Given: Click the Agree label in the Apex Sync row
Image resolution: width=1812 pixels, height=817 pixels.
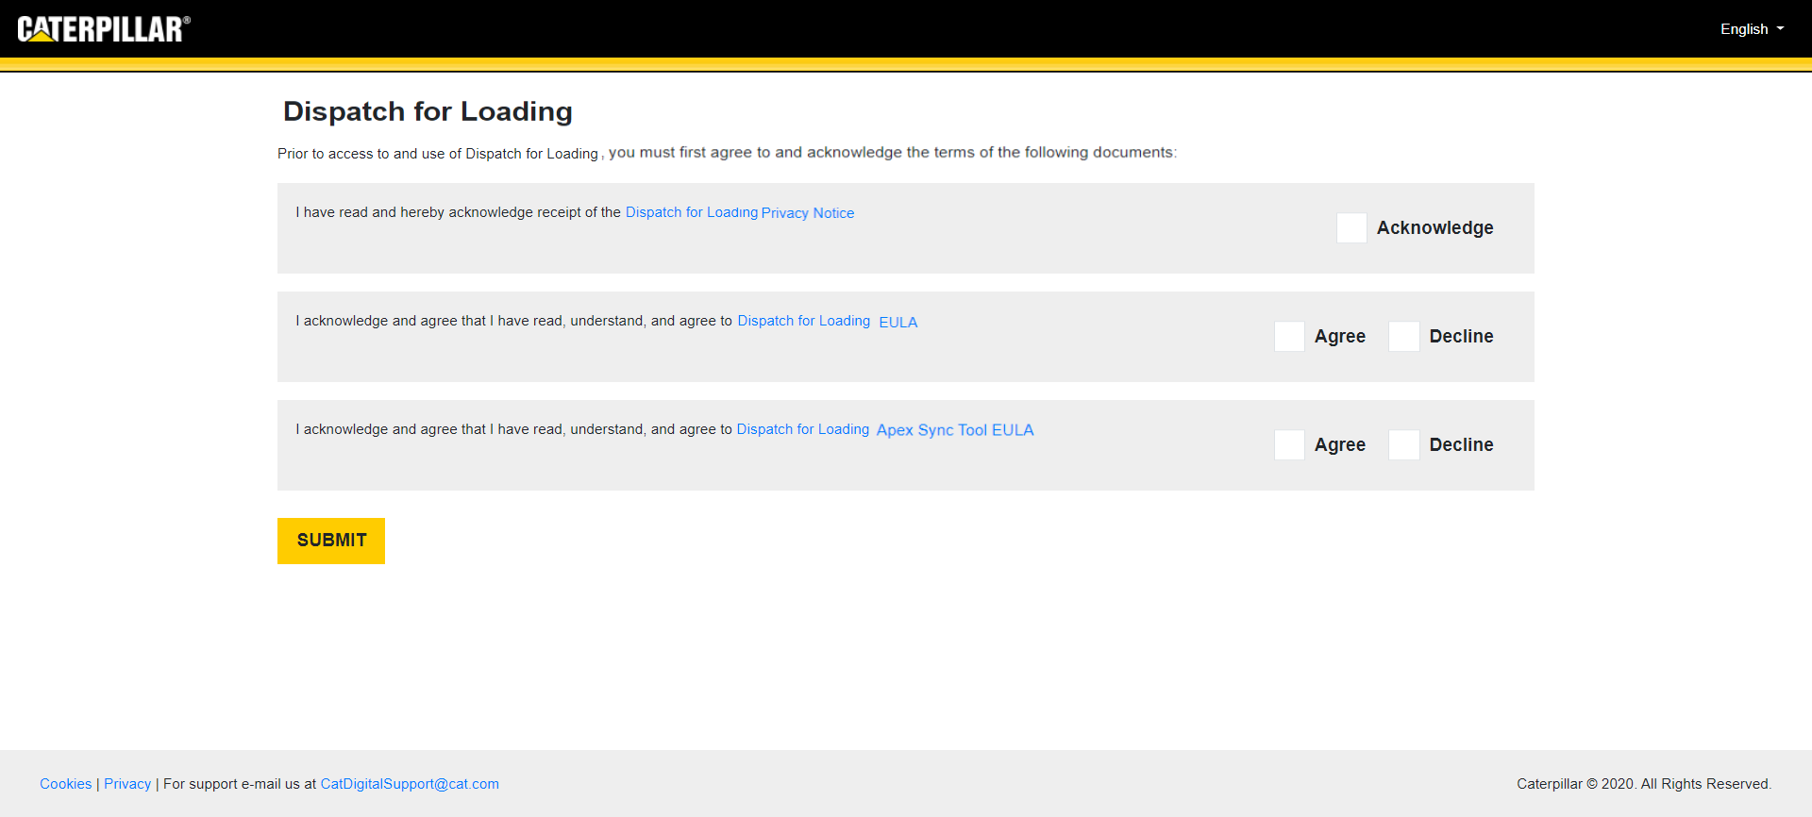Looking at the screenshot, I should [x=1339, y=445].
